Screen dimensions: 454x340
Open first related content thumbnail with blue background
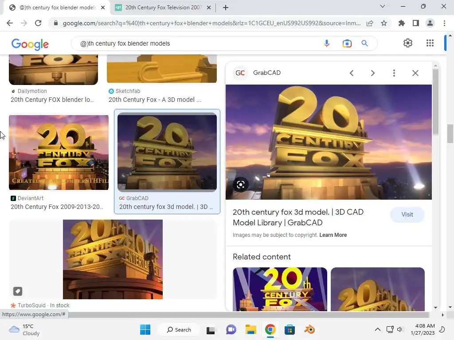[x=280, y=289]
